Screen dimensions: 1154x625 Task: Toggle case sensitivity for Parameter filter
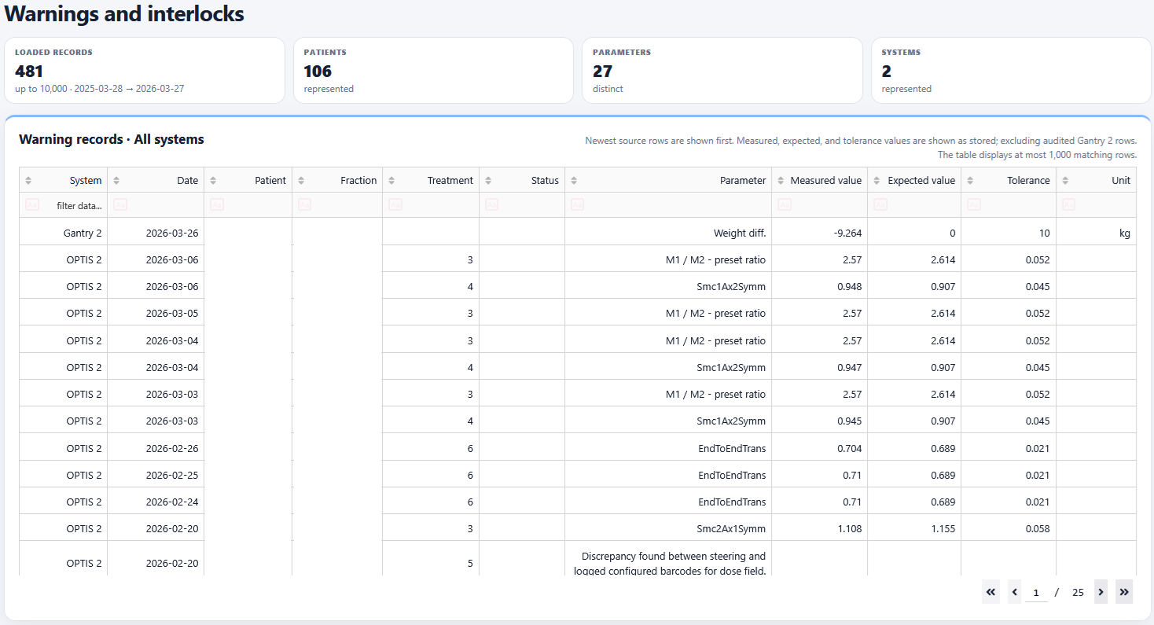pyautogui.click(x=577, y=205)
